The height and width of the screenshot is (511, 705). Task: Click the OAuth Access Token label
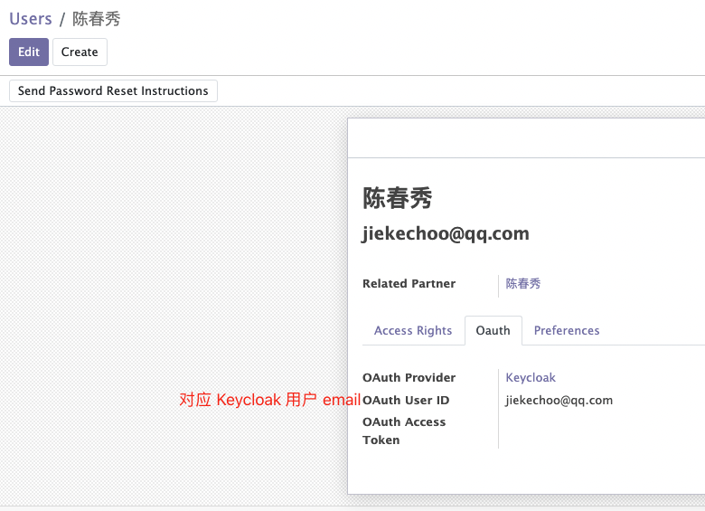pos(404,431)
